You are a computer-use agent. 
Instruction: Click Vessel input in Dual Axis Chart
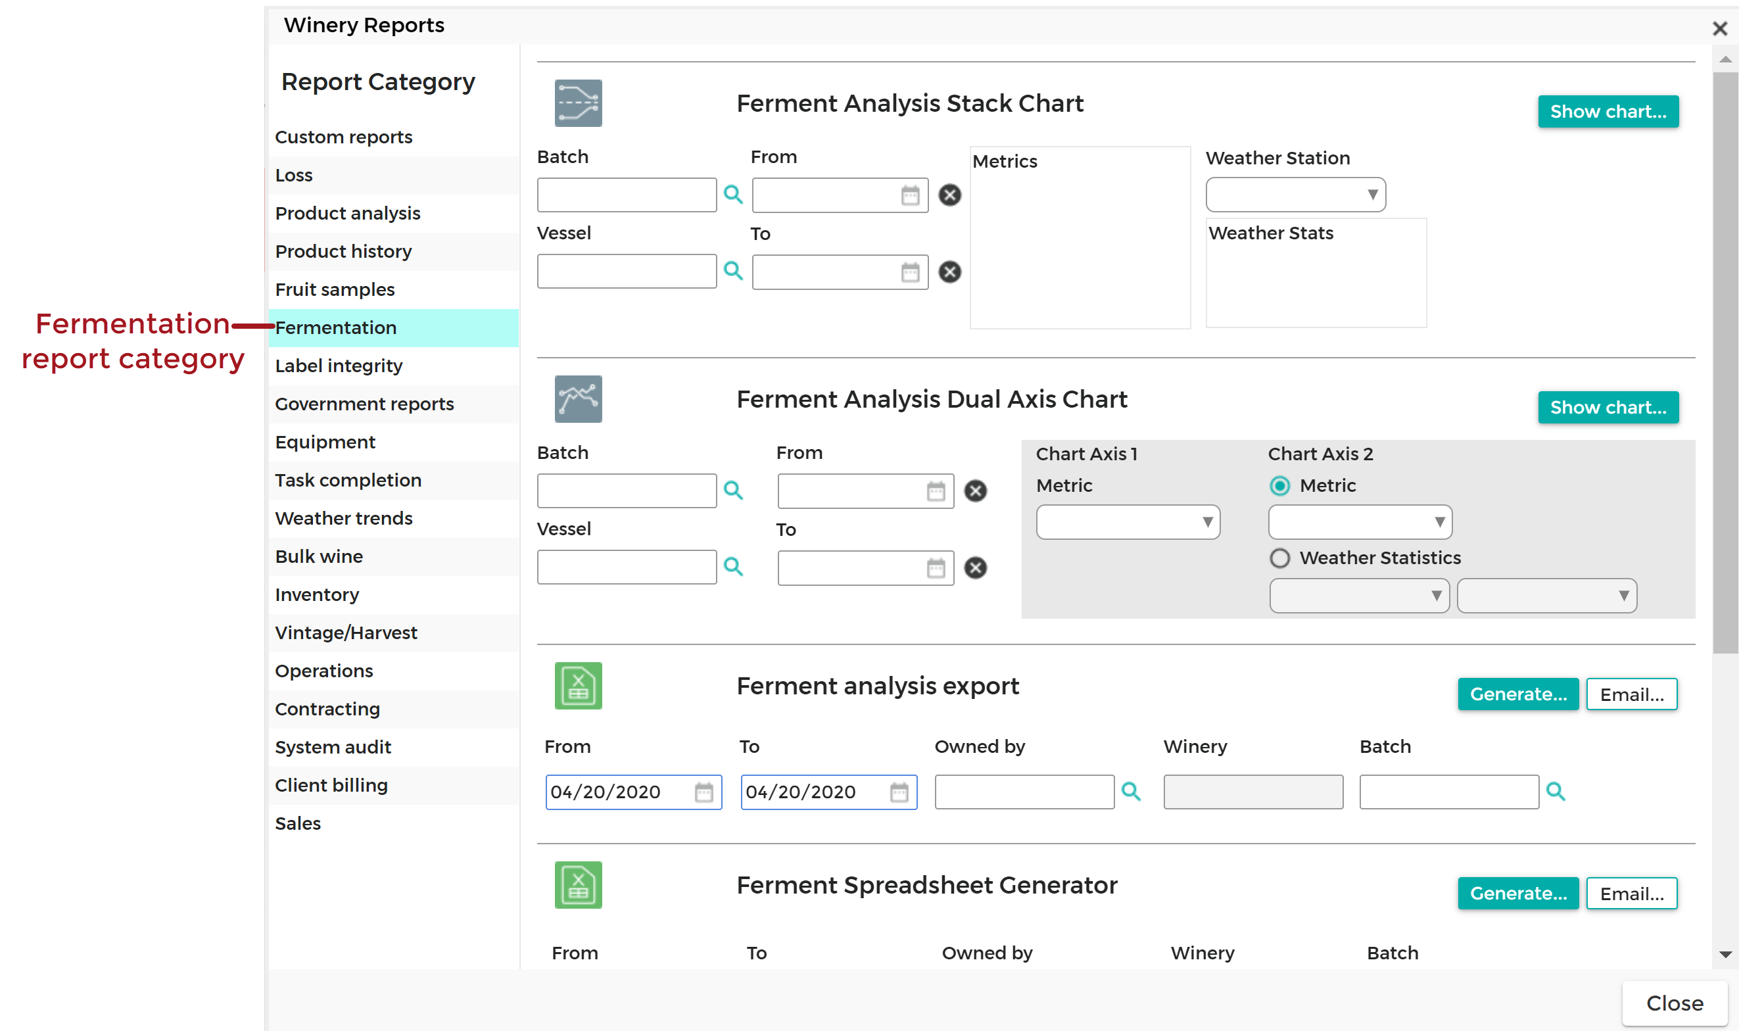pyautogui.click(x=627, y=567)
